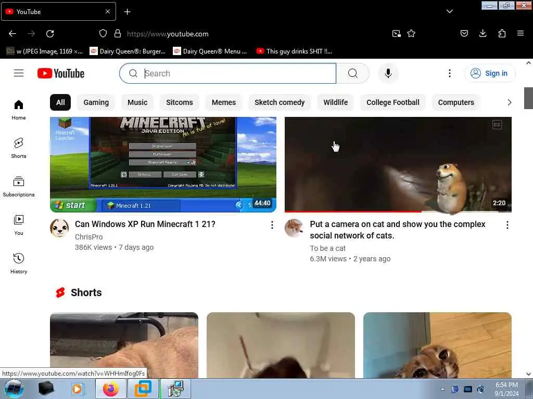The image size is (533, 399).
Task: Select the College Football filter chip
Action: click(x=393, y=102)
